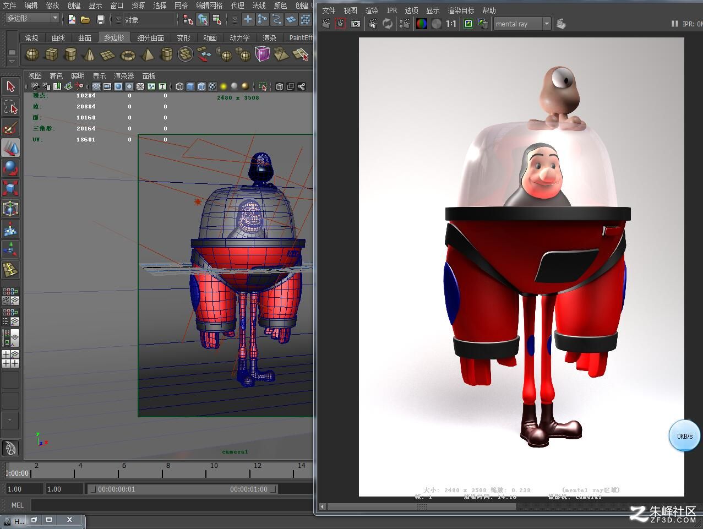Click the MEL command line label

(x=17, y=505)
